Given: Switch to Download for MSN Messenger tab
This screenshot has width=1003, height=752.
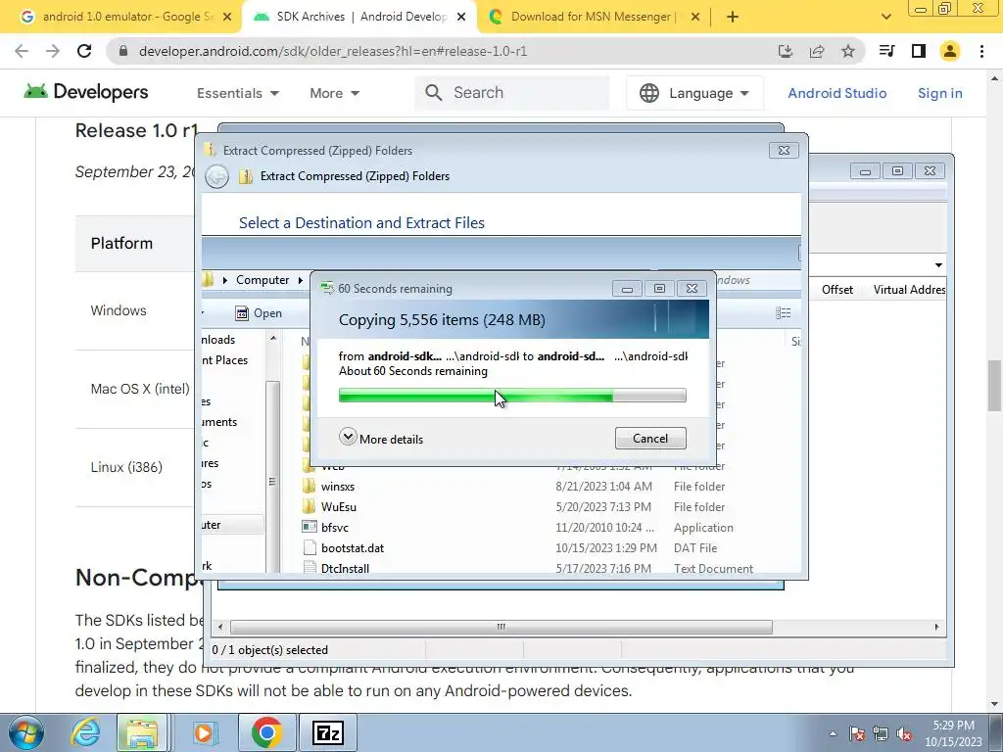Looking at the screenshot, I should click(x=592, y=18).
